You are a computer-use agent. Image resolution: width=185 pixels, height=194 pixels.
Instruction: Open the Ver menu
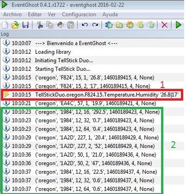pos(51,15)
